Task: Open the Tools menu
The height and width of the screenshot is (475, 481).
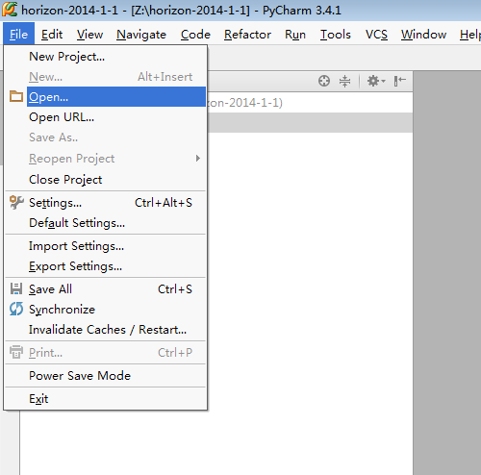Action: click(336, 35)
